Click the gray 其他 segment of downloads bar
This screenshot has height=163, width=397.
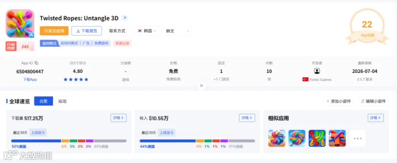[x=110, y=141]
